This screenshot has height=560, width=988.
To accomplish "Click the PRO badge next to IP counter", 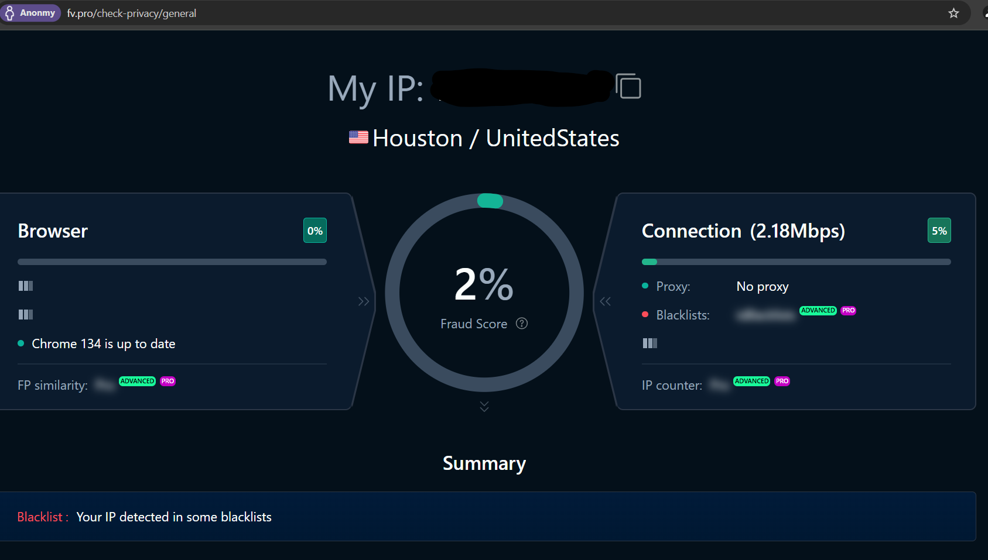I will 782,381.
